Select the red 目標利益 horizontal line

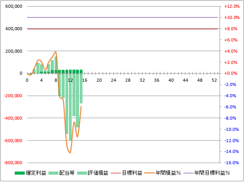point(122,29)
